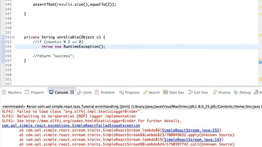Click the Markers tab icon
This screenshot has height=147, width=262.
coord(4,92)
